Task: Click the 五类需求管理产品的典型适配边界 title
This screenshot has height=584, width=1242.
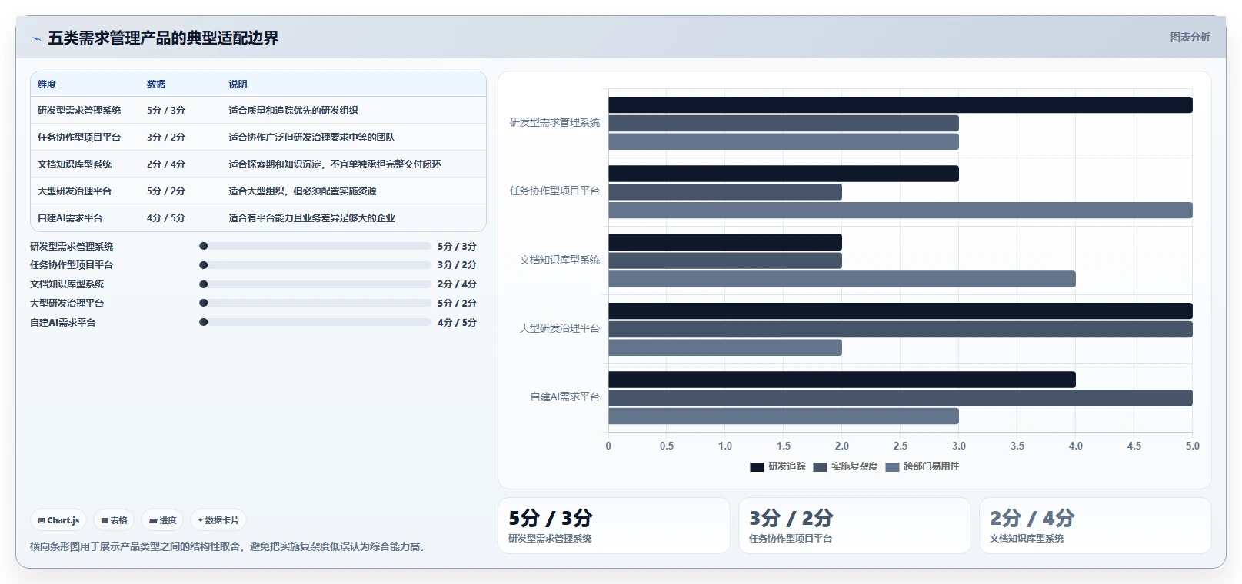Action: pyautogui.click(x=163, y=38)
